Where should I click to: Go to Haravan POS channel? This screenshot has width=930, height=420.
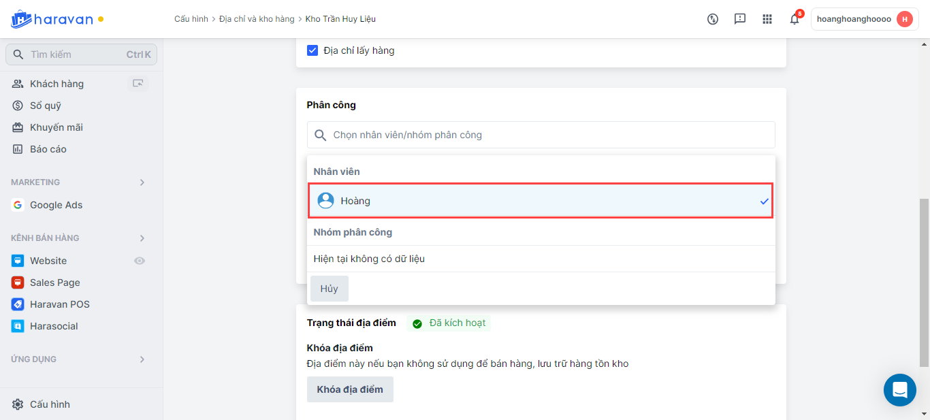pos(59,304)
